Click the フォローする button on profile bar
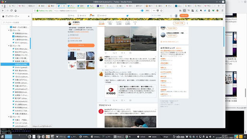The width and height of the screenshot is (247, 139). pyautogui.click(x=179, y=23)
